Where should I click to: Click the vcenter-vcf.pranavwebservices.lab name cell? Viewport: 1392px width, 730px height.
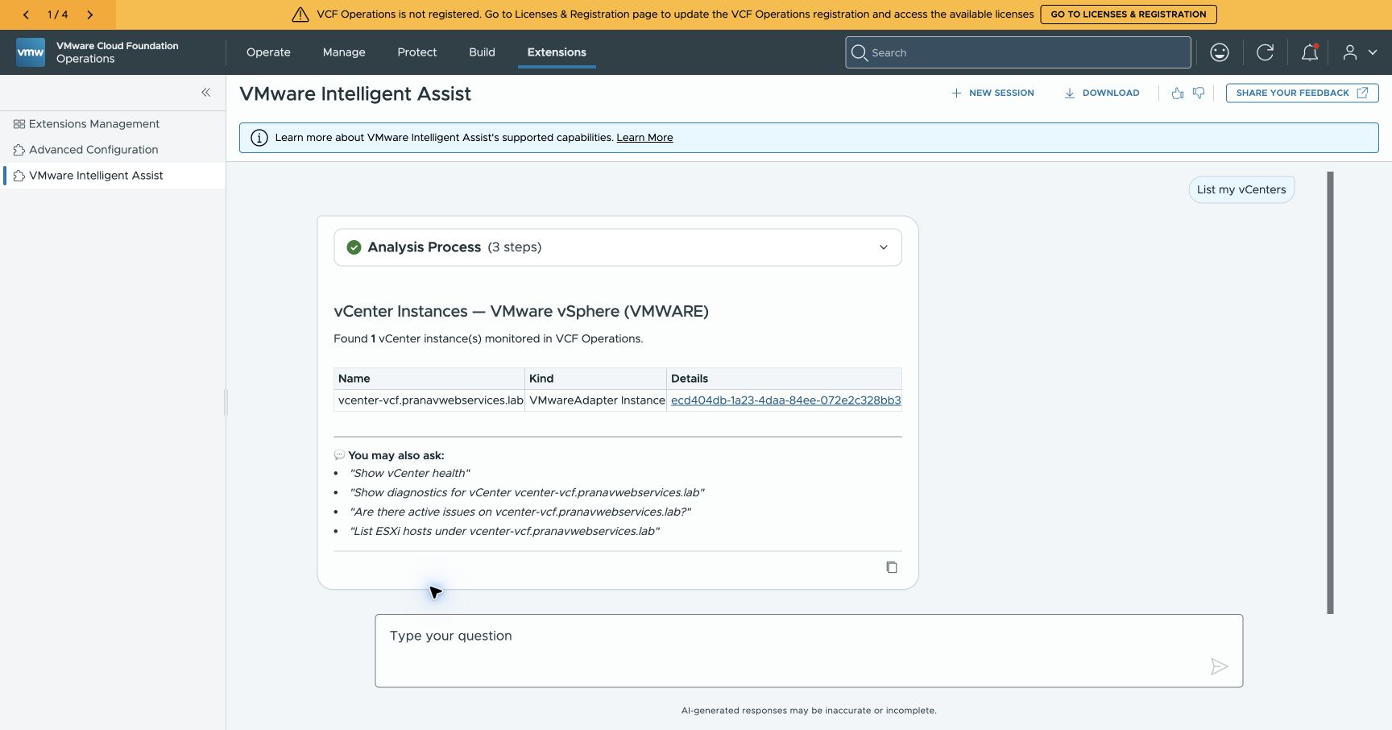(430, 400)
